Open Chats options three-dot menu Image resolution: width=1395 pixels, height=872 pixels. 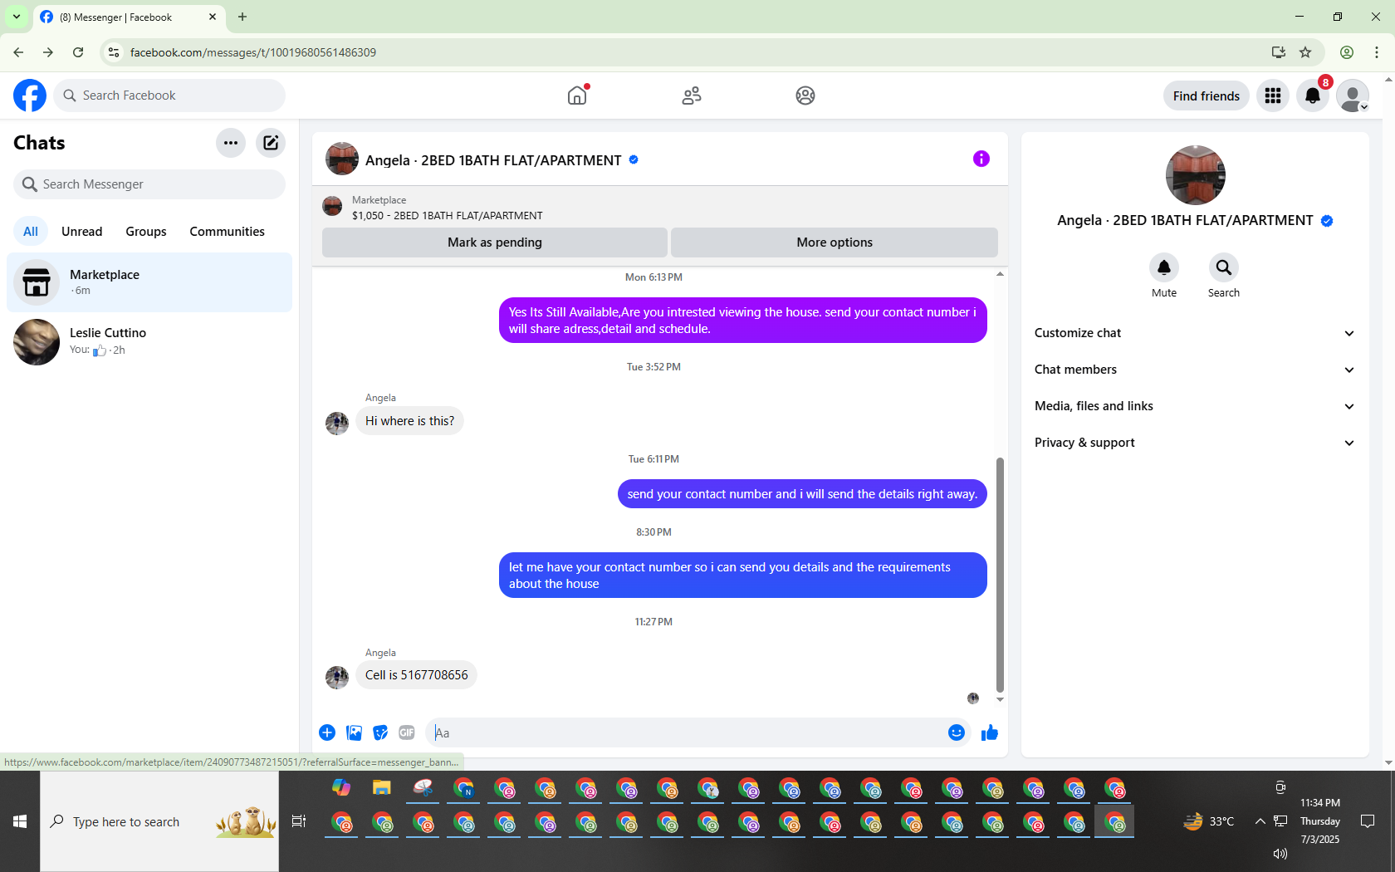231,143
